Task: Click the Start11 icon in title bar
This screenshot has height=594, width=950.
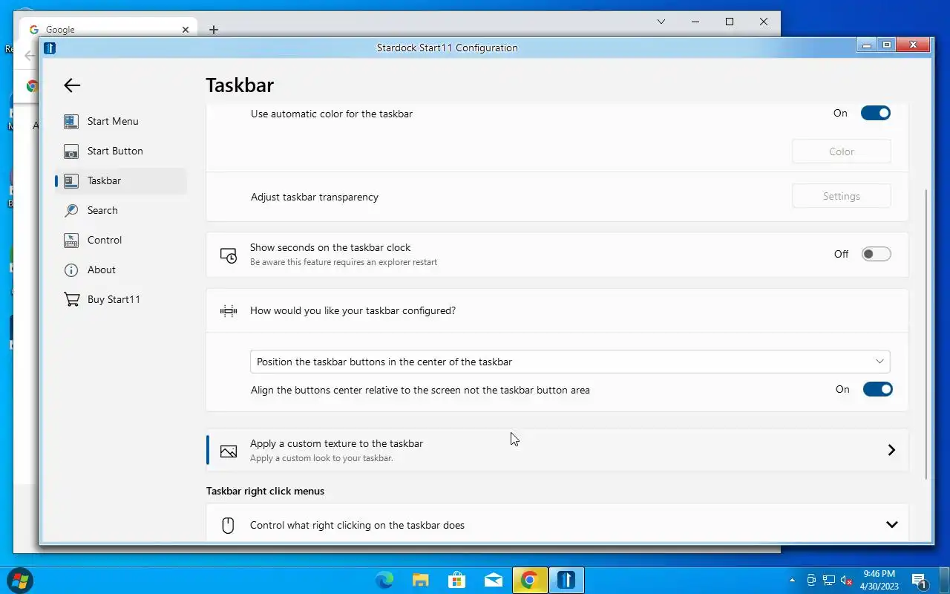Action: (x=50, y=48)
